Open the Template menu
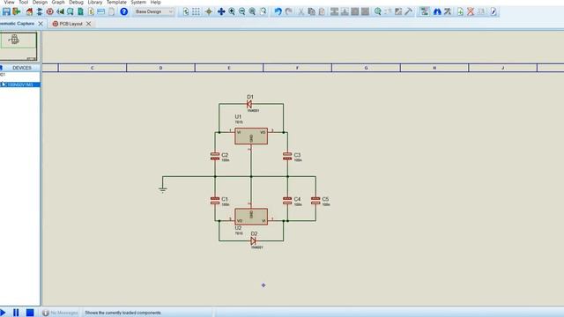 (x=116, y=2)
